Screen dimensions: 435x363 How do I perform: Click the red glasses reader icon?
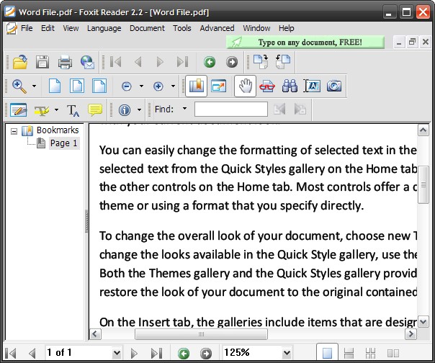click(267, 86)
